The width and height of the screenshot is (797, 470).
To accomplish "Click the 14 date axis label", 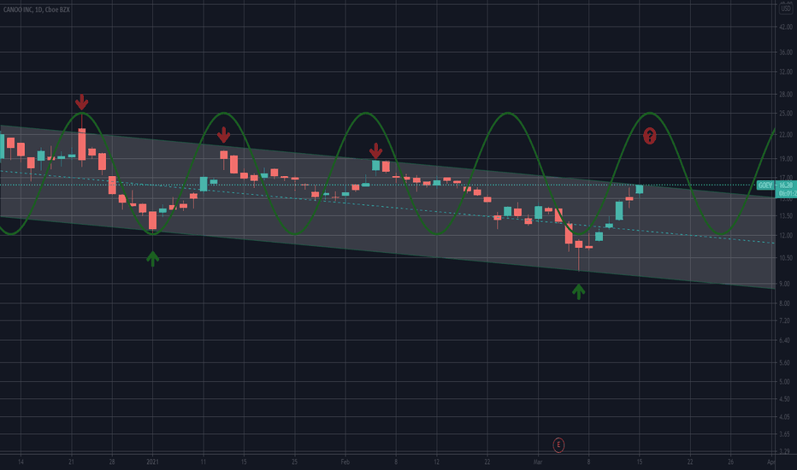I will click(x=21, y=461).
